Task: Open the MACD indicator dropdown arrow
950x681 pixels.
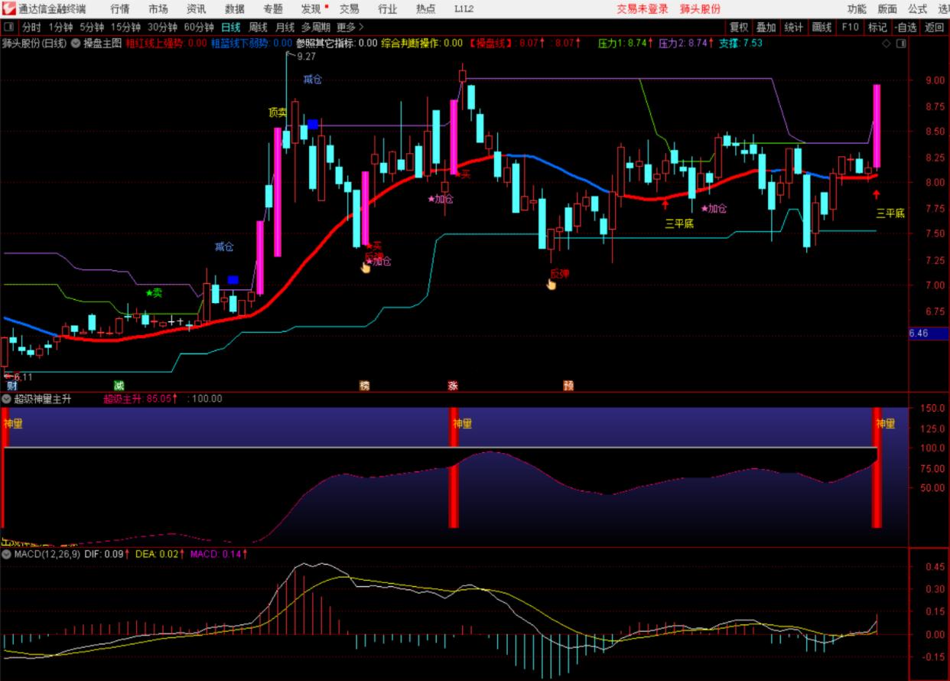Action: click(x=7, y=553)
